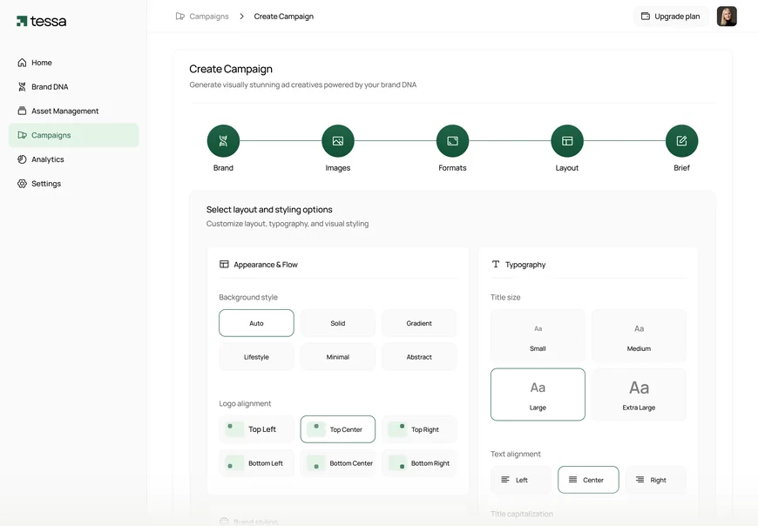Screen dimensions: 758x526
Task: Click the Settings gear icon
Action: click(22, 183)
